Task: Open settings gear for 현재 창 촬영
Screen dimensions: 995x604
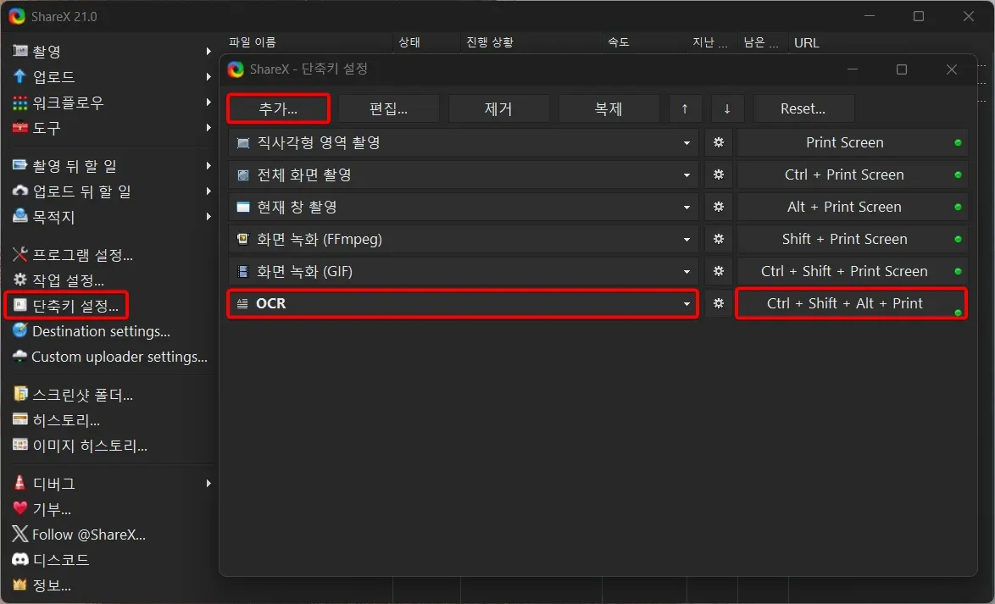Action: [x=719, y=207]
